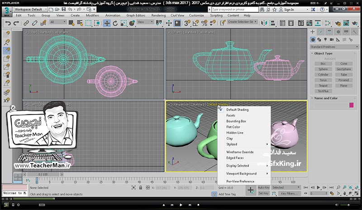Play the animation in time controls
Image resolution: width=362 pixels, height=210 pixels.
(319, 187)
